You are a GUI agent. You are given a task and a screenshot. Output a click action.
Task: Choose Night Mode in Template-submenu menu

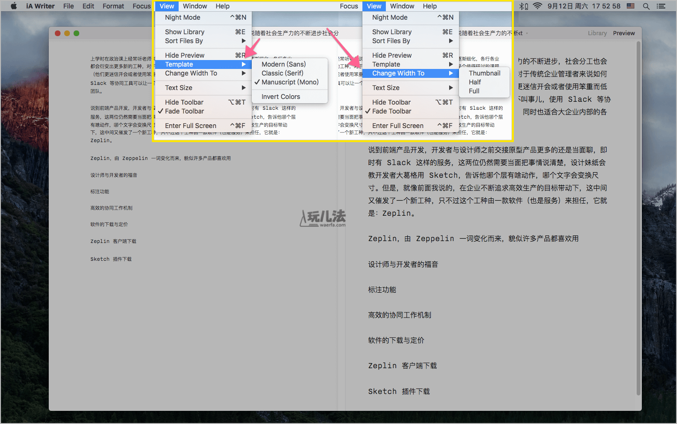pyautogui.click(x=203, y=17)
